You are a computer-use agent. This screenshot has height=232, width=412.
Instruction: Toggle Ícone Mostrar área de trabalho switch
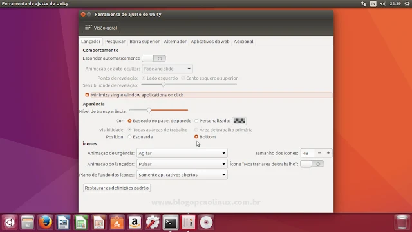pos(312,164)
